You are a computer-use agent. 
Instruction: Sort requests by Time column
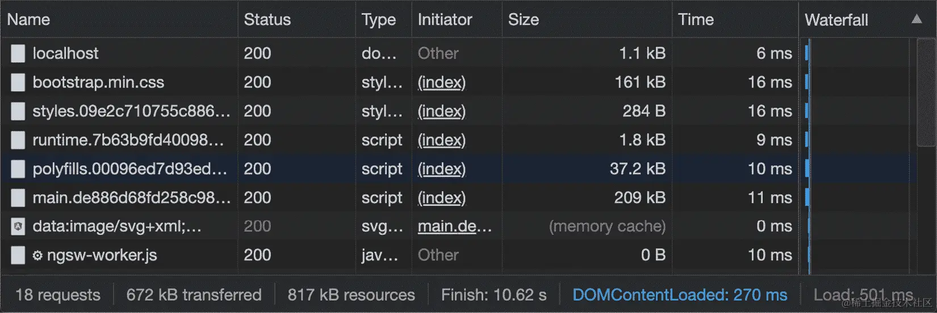click(696, 19)
